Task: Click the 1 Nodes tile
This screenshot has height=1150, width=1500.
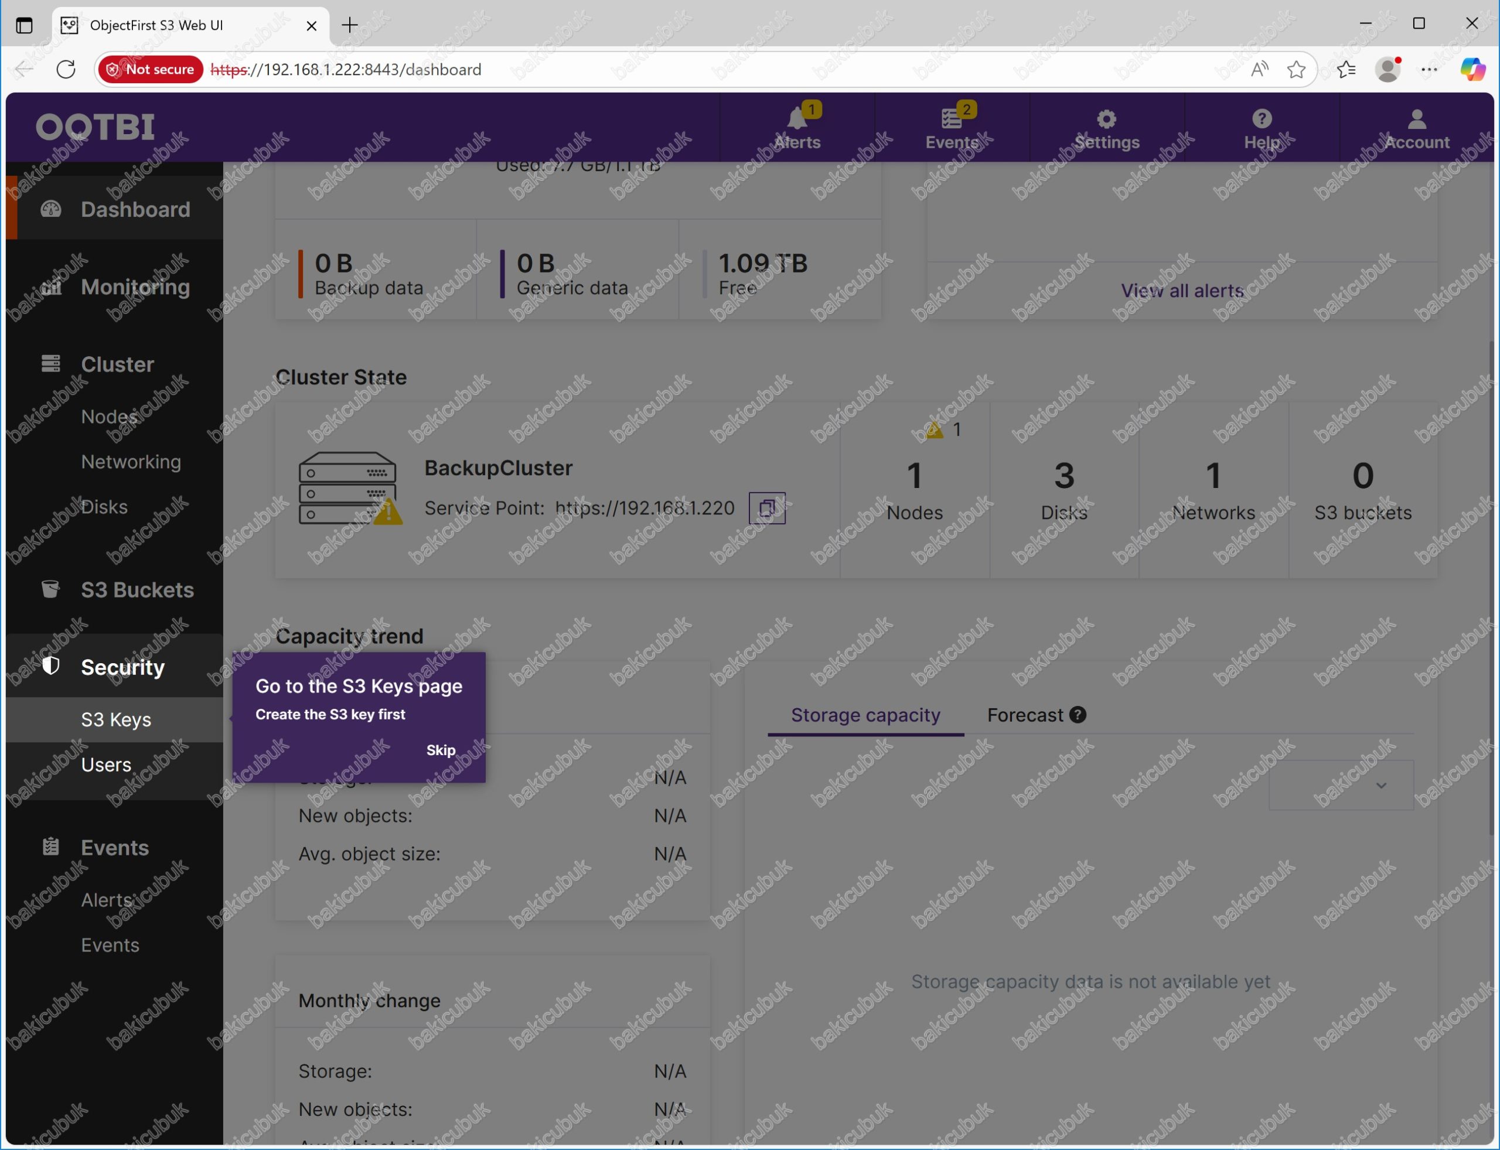Action: (915, 490)
